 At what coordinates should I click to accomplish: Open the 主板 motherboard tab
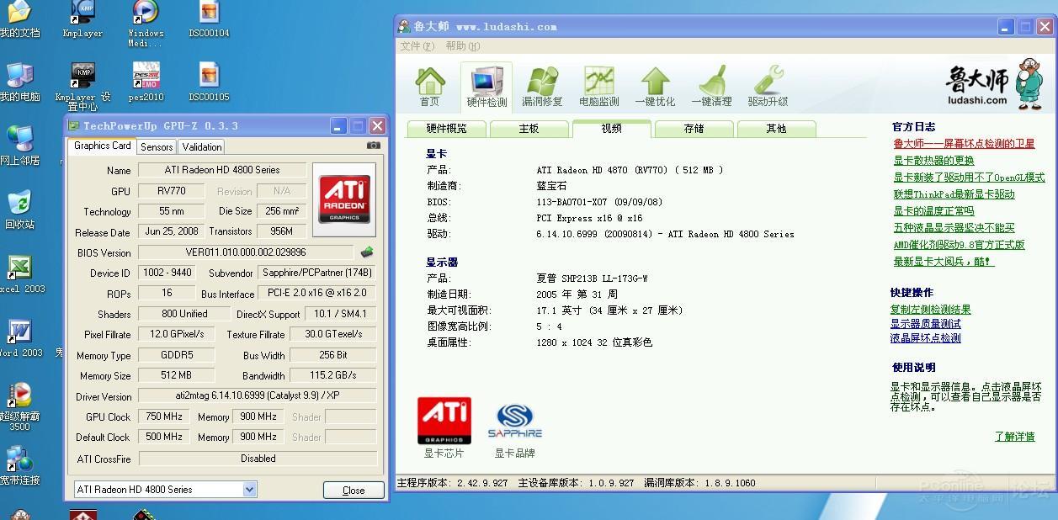tap(529, 129)
